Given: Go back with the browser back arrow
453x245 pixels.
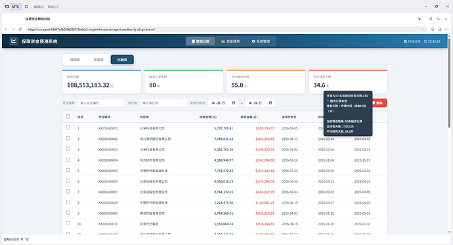Looking at the screenshot, I should pos(6,29).
